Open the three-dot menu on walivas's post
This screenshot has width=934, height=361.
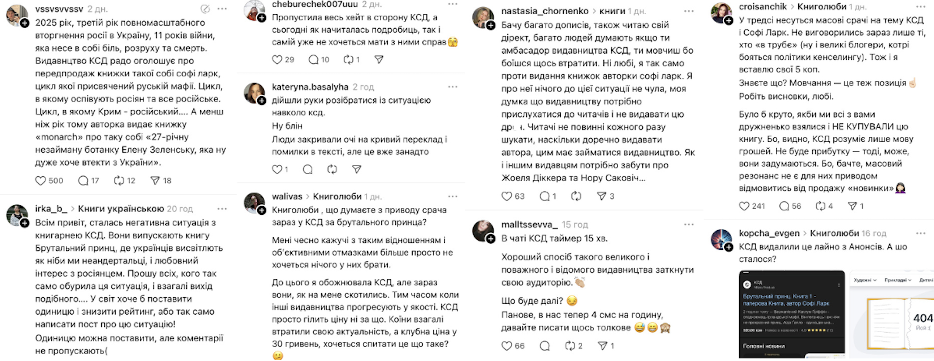pos(453,196)
